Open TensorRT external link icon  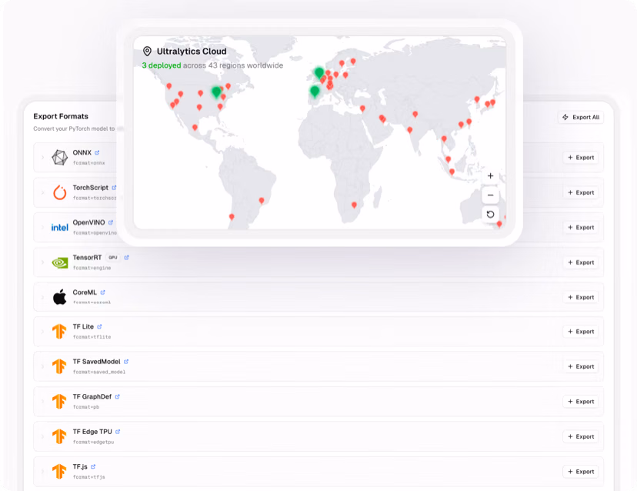[126, 258]
